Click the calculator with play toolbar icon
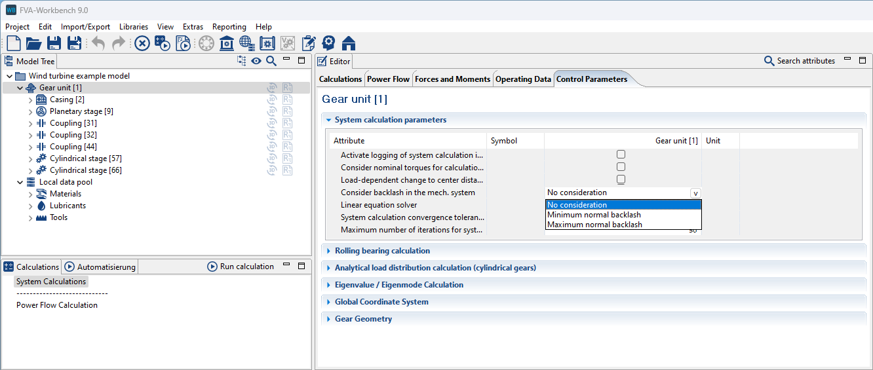The image size is (873, 370). [163, 43]
